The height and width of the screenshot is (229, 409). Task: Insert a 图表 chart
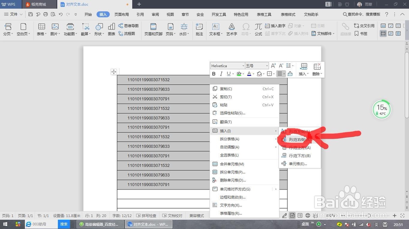pos(111,29)
